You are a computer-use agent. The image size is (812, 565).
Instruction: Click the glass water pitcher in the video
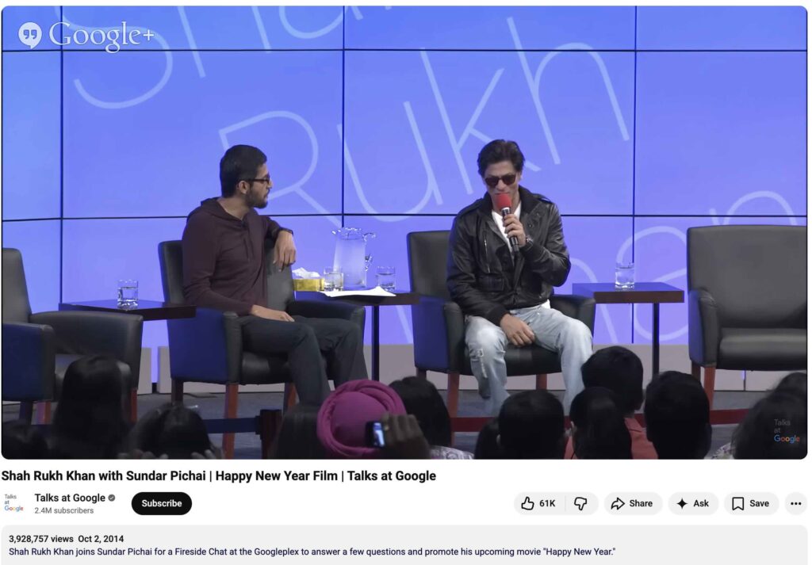pos(351,255)
